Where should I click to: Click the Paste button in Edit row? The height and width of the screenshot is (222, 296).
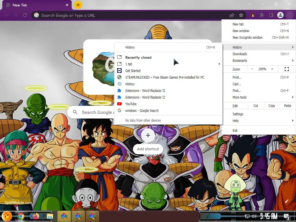click(x=288, y=106)
